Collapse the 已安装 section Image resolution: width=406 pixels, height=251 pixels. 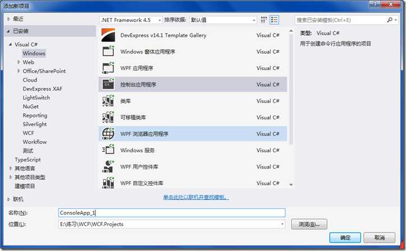pos(8,31)
